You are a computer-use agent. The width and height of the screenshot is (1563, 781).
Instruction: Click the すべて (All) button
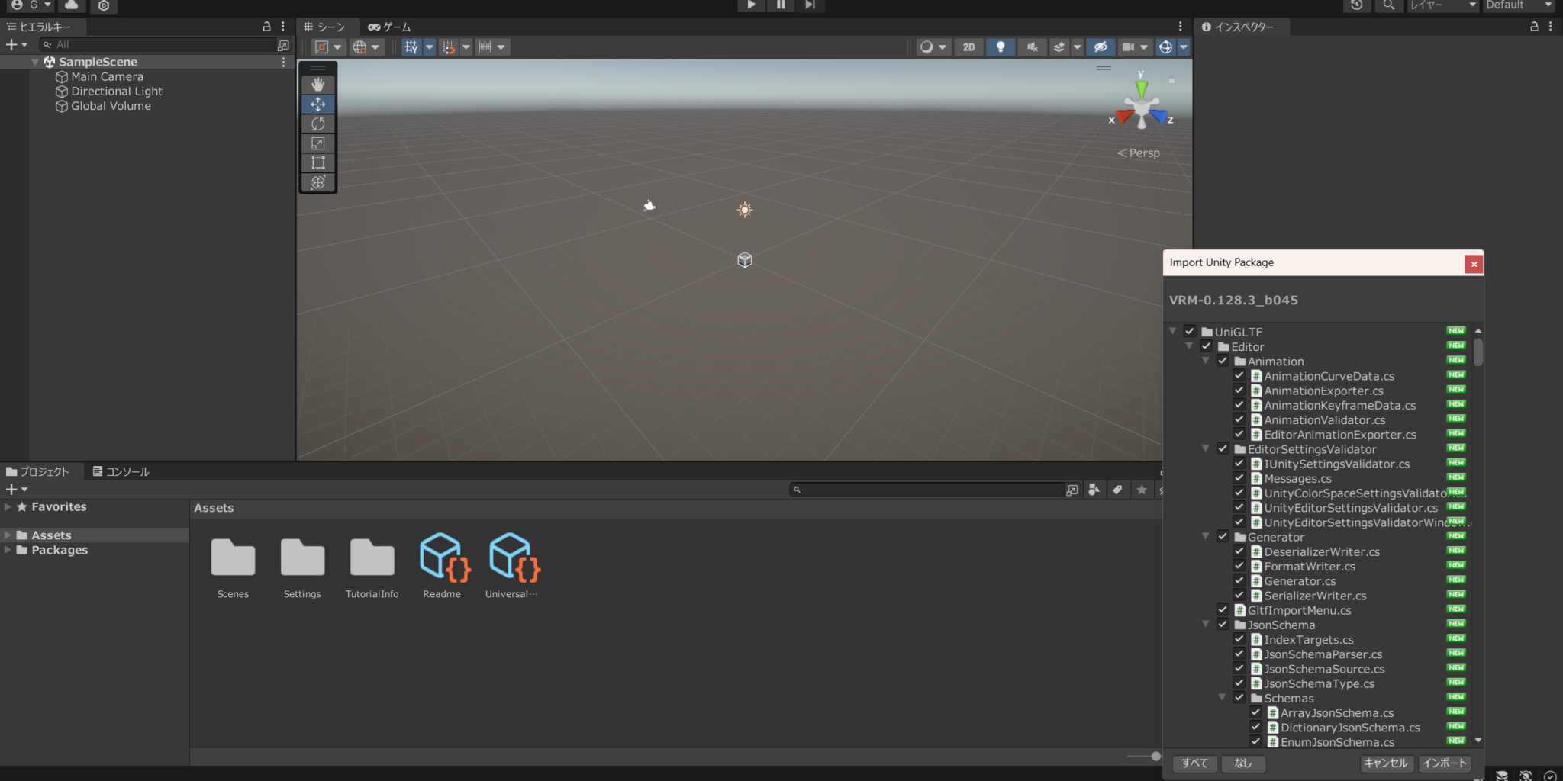[1195, 763]
